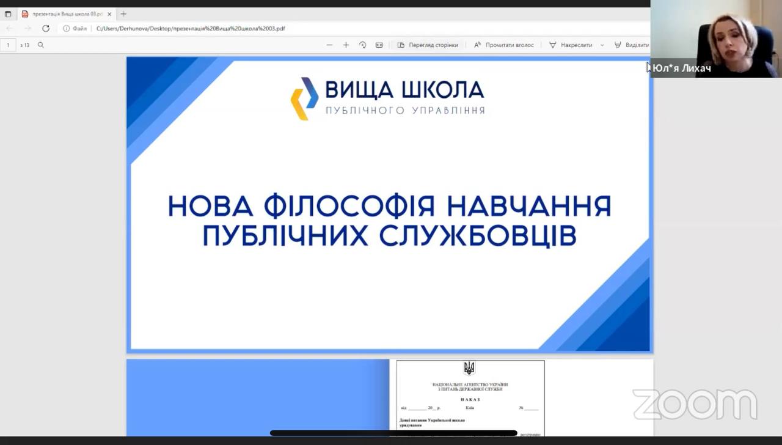Click the tab actions menu icon

(8, 13)
